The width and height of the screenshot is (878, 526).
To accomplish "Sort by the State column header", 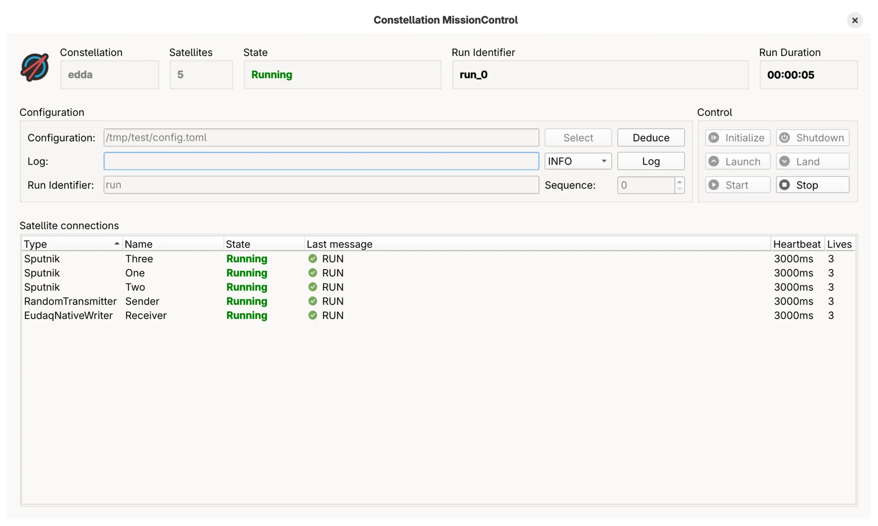I will point(264,244).
